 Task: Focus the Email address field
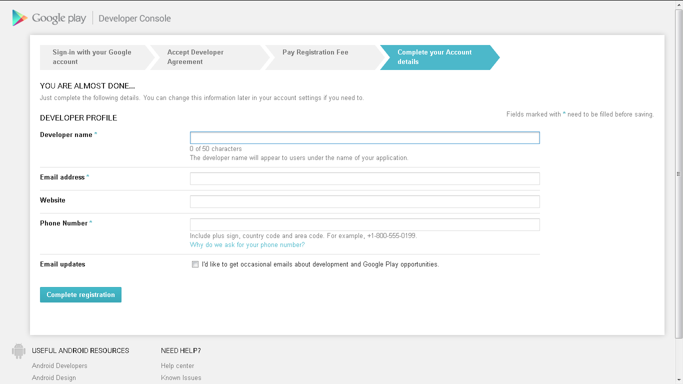pyautogui.click(x=364, y=178)
